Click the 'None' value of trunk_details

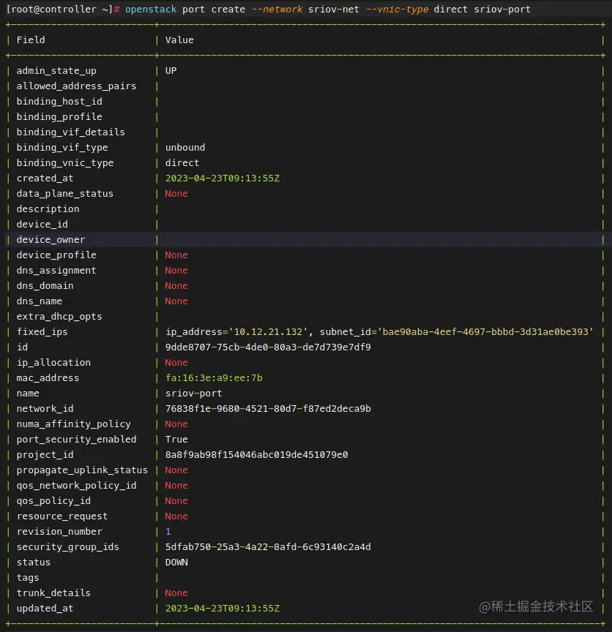pos(176,593)
